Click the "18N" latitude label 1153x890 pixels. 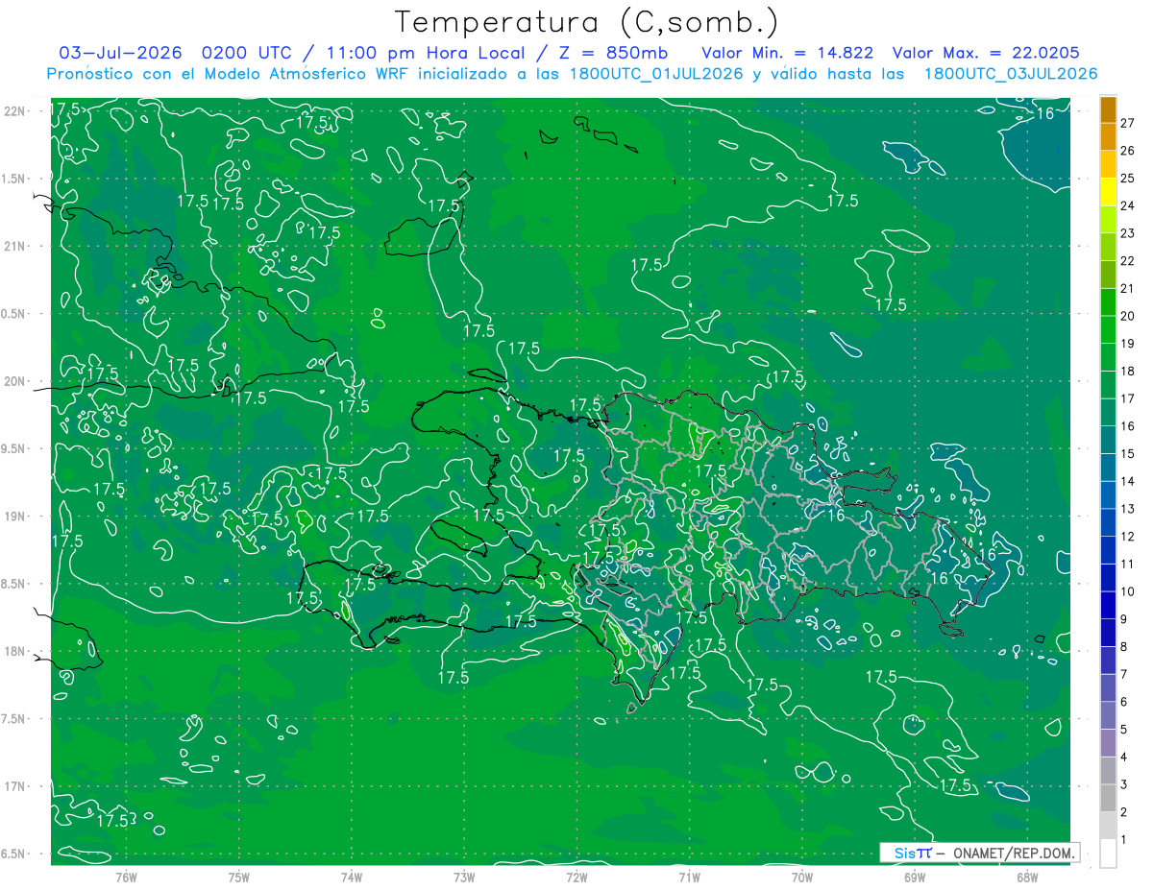pos(16,651)
